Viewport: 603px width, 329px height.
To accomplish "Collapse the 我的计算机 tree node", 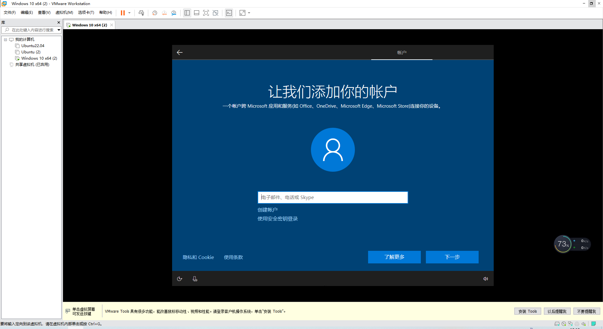I will click(6, 40).
